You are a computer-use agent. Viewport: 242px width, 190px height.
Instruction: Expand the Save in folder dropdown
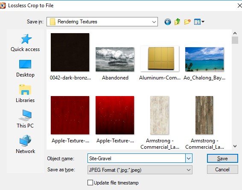[154, 22]
